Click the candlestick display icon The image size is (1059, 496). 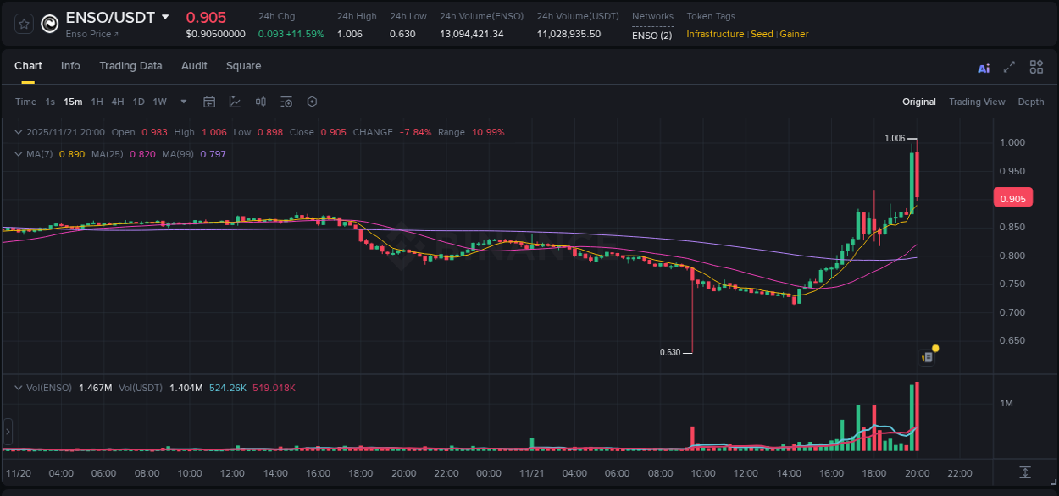(261, 101)
